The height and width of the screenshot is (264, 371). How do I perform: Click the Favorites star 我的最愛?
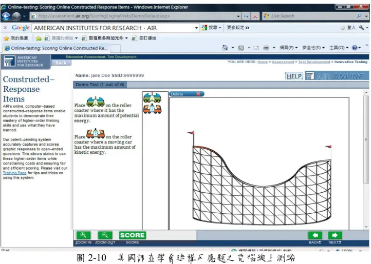tap(16, 38)
